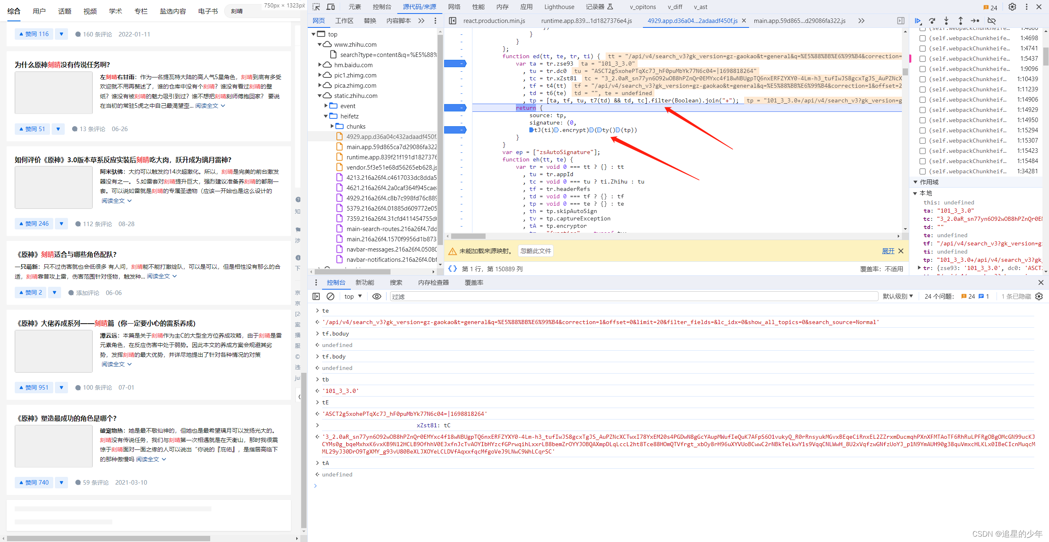Switch to the 网络 panel tab
1049x542 pixels.
454,7
